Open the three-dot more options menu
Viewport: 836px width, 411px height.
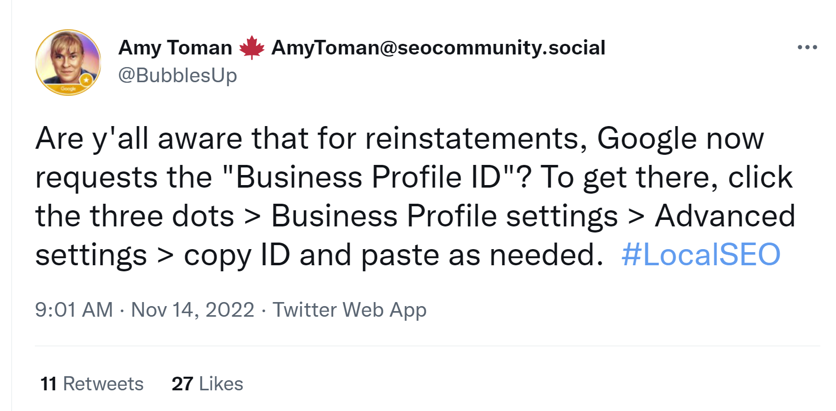click(x=807, y=47)
